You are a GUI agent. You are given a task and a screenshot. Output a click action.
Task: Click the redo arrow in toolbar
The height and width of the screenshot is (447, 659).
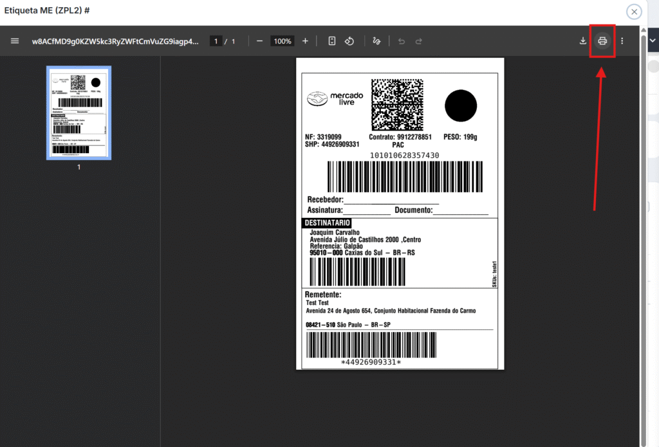419,41
